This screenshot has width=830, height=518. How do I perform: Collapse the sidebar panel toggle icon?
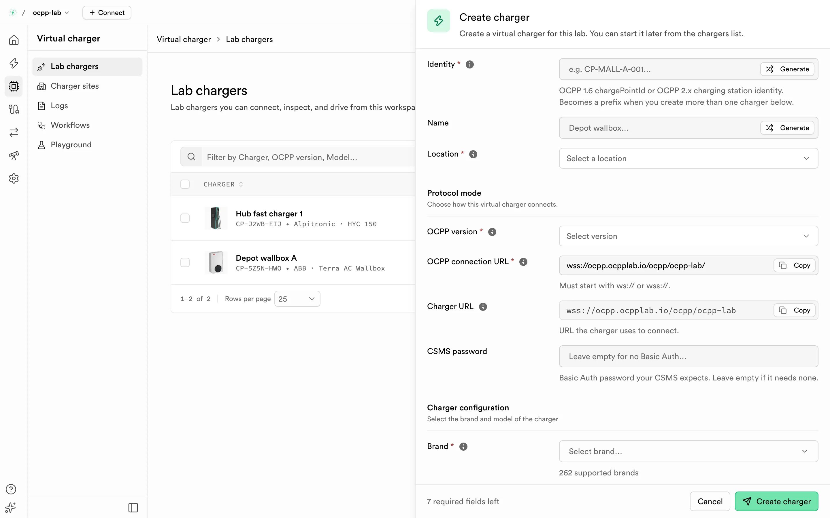pos(133,507)
